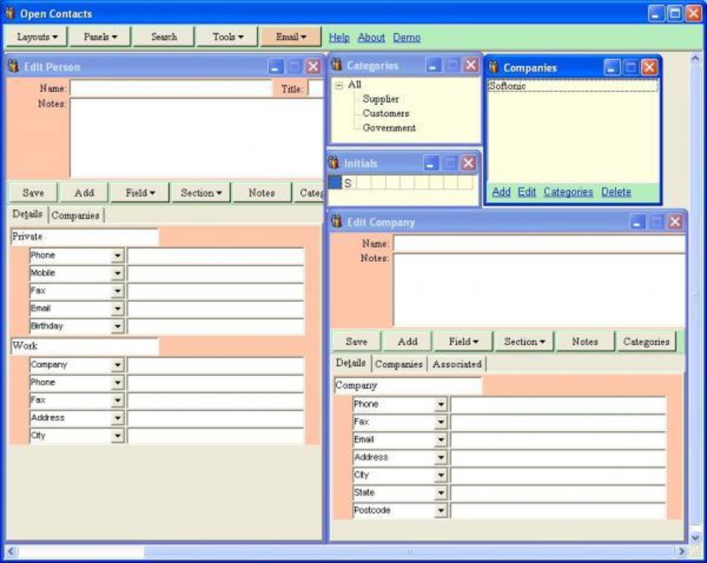707x563 pixels.
Task: Switch to Details tab in Edit Person
Action: (28, 214)
